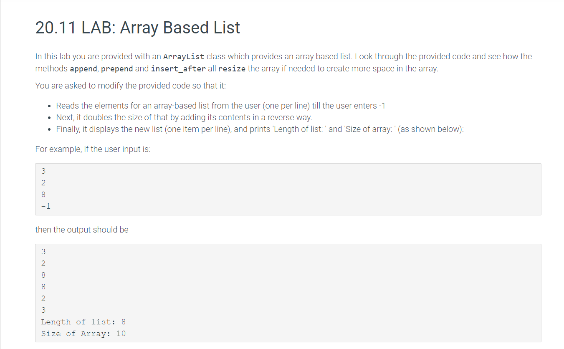Click the bolded 'prepend' method name
This screenshot has height=349, width=564.
click(x=117, y=68)
